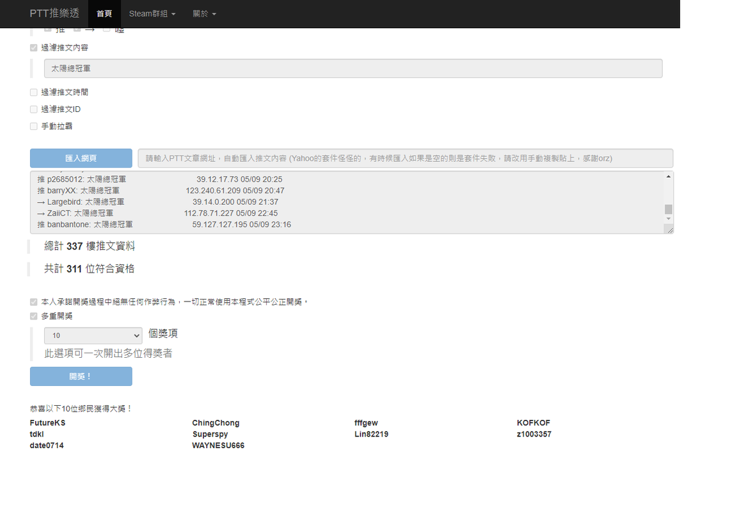This screenshot has width=735, height=512.
Task: Open the PTT推樂透 brand link
Action: click(54, 13)
